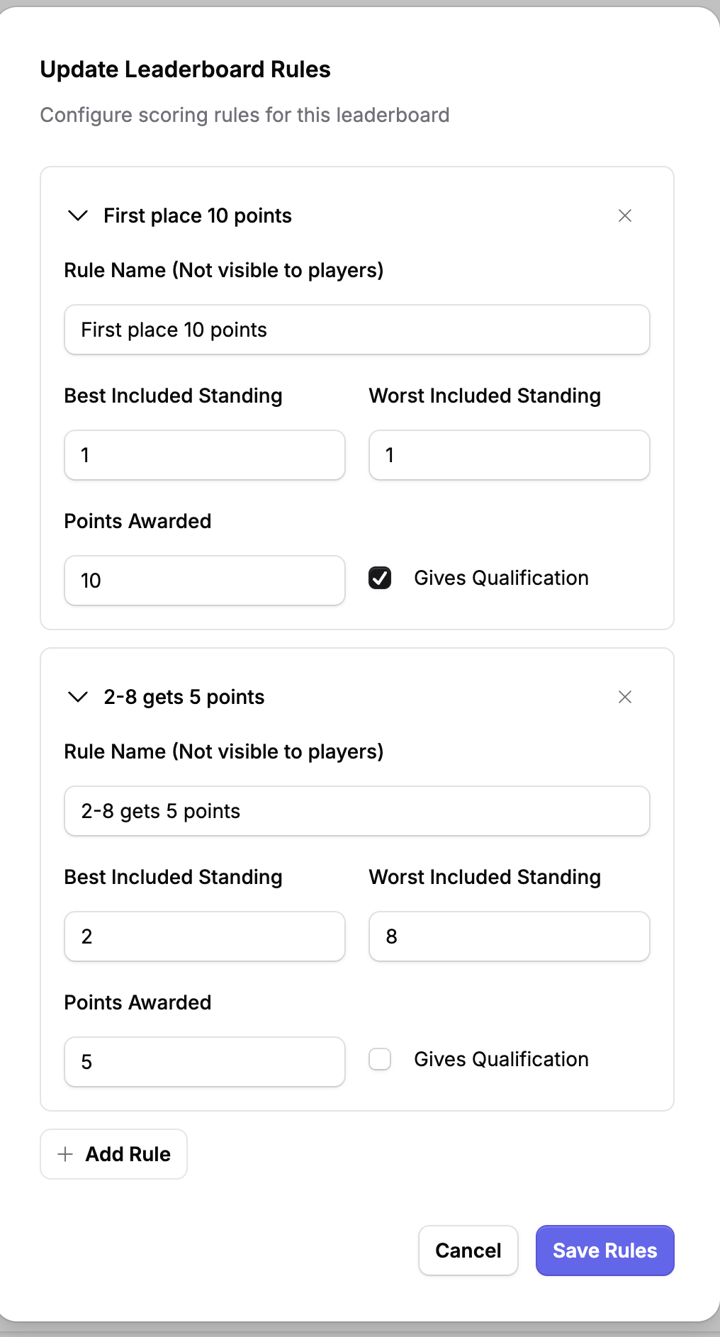Click the 2-8 gets 5 points header title
Screen dimensions: 720x1337
tap(184, 697)
